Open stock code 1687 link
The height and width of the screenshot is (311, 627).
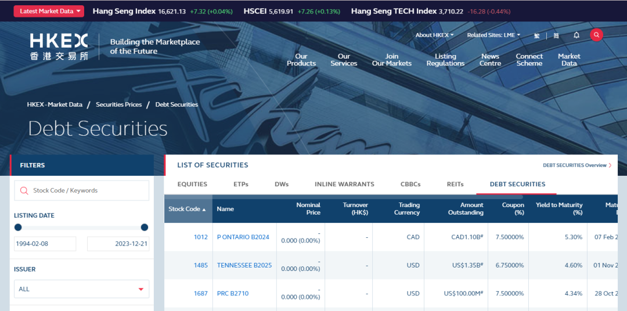click(201, 294)
